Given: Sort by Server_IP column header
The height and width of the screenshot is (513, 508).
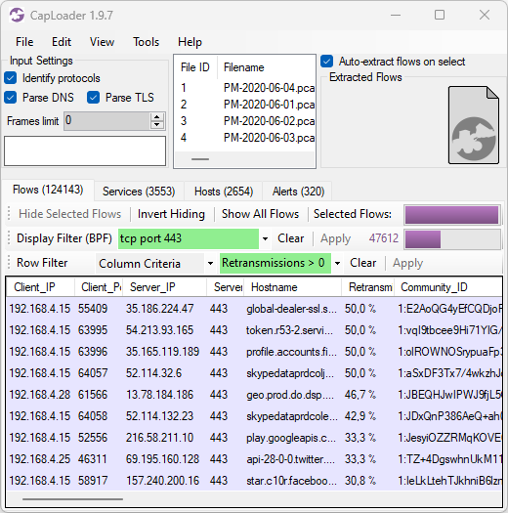Looking at the screenshot, I should 165,287.
